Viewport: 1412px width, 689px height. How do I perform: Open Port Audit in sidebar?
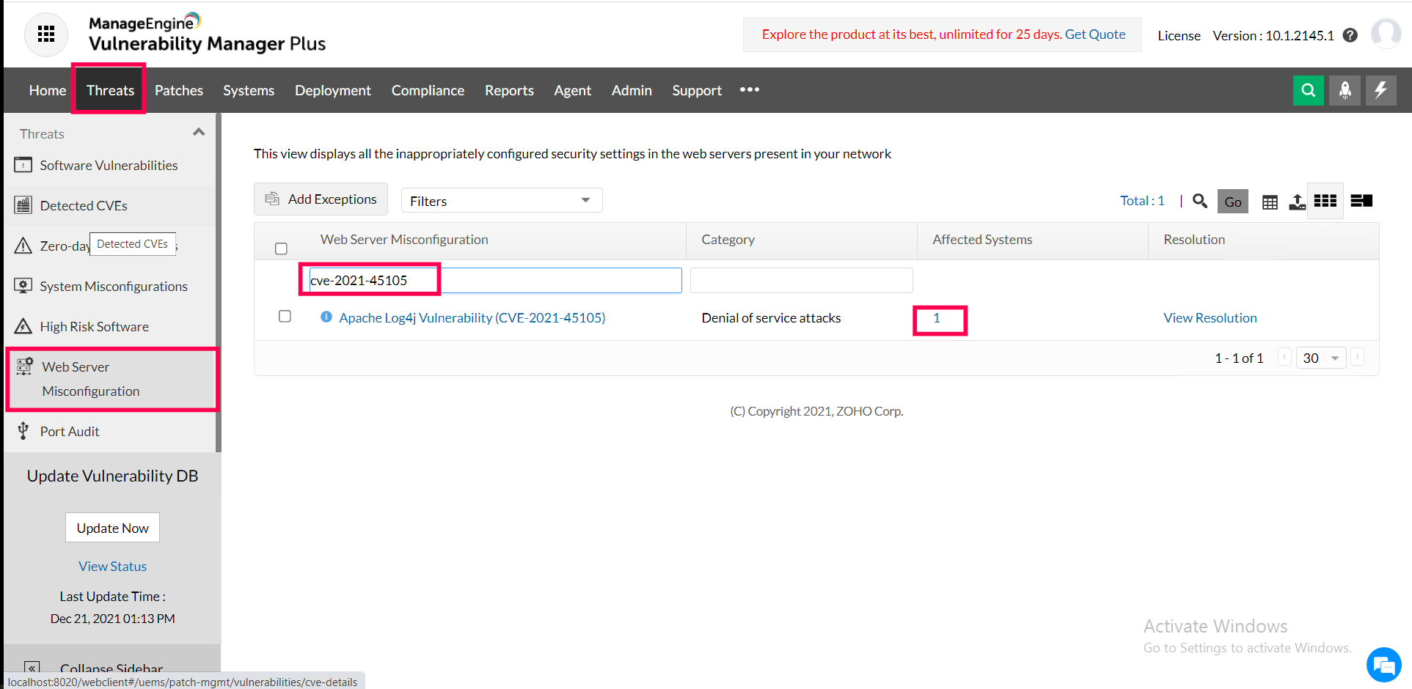click(70, 431)
